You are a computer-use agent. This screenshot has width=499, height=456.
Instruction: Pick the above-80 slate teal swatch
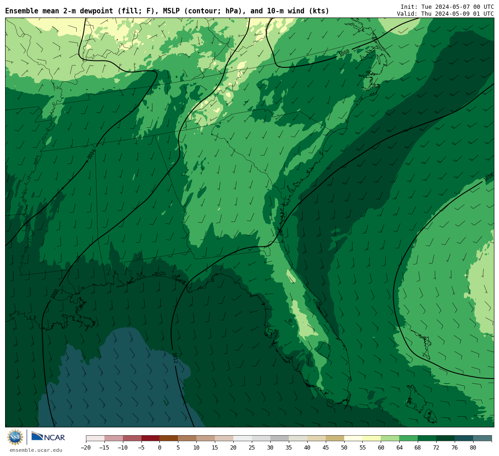click(483, 438)
